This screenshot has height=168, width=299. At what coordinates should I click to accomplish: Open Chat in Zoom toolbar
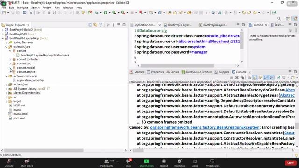pyautogui.click(x=128, y=163)
